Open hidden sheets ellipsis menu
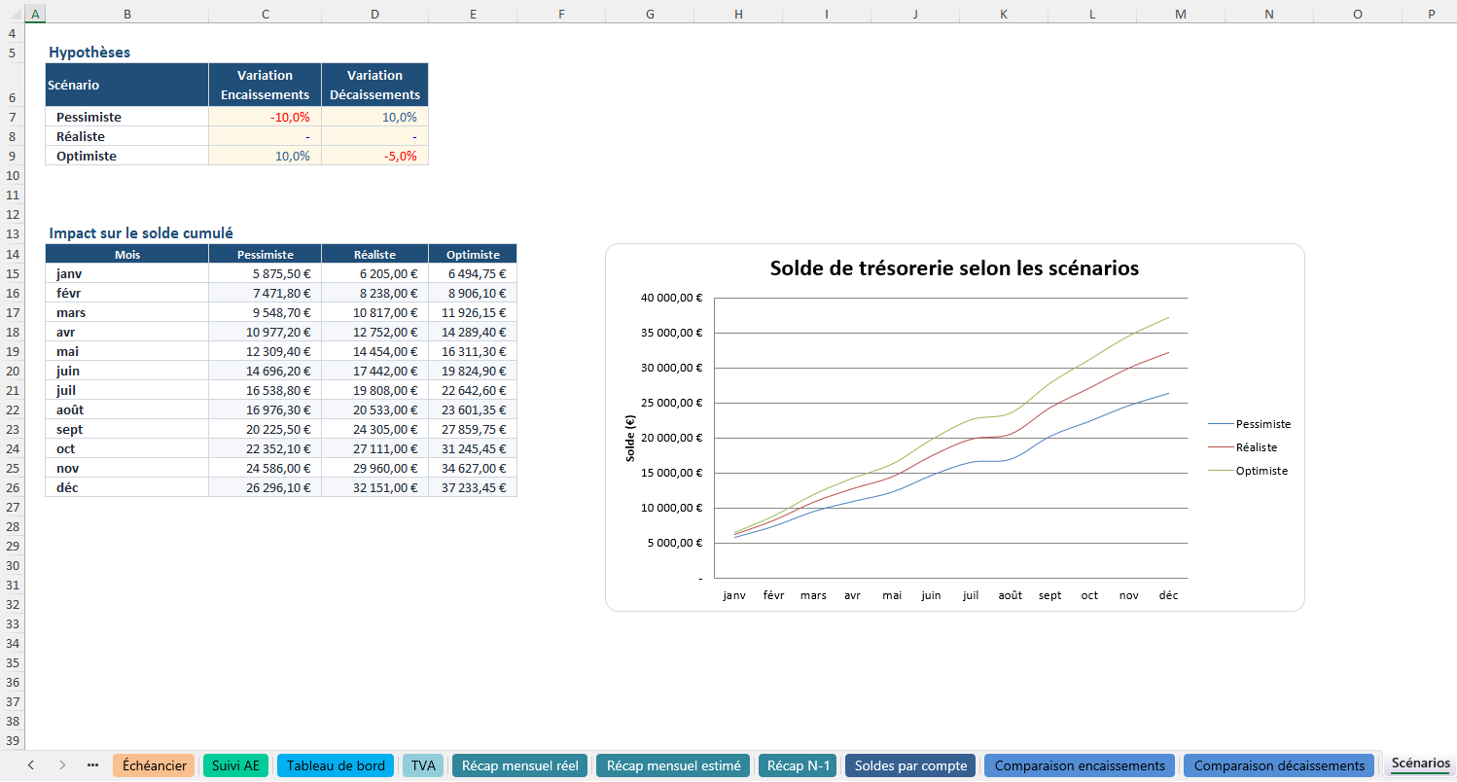This screenshot has width=1457, height=782. click(x=92, y=765)
